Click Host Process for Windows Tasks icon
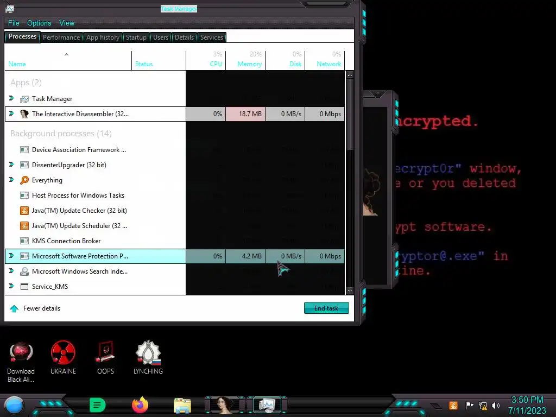Screen dimensions: 556x417 click(24, 195)
